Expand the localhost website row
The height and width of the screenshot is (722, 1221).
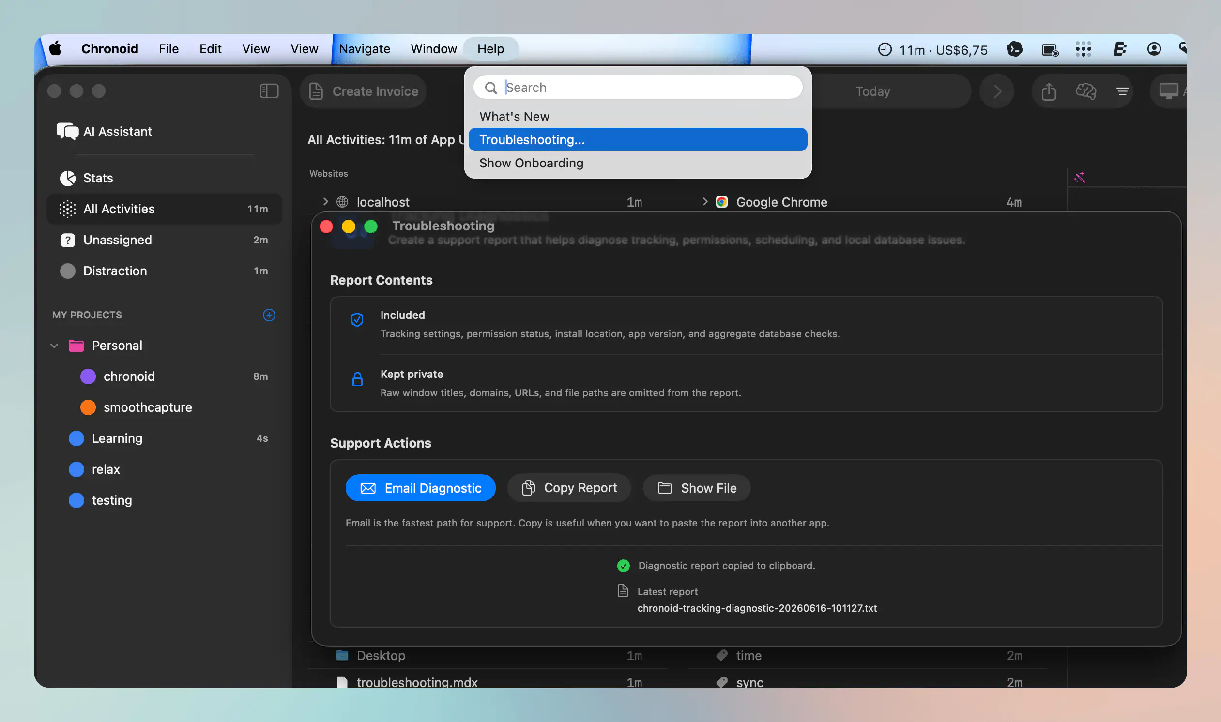[325, 201]
